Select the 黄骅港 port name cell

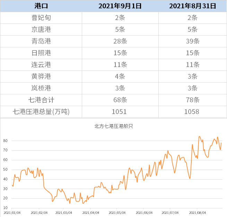pos(41,76)
